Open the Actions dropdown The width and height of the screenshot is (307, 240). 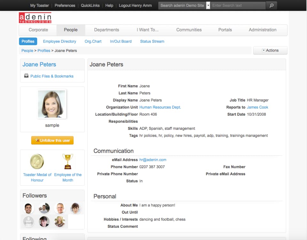coord(270,50)
